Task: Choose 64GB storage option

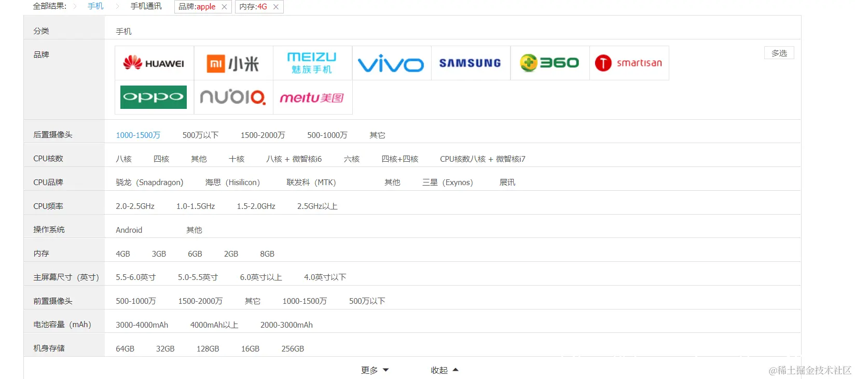Action: click(x=125, y=349)
